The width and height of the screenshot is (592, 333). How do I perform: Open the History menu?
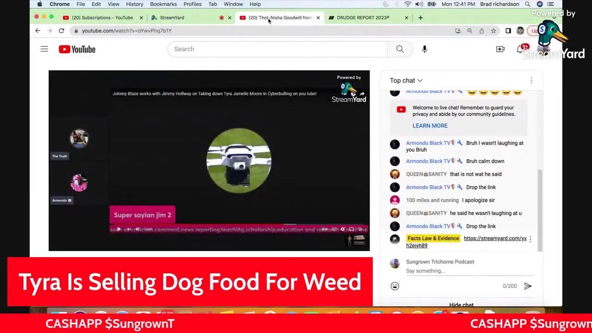[135, 4]
